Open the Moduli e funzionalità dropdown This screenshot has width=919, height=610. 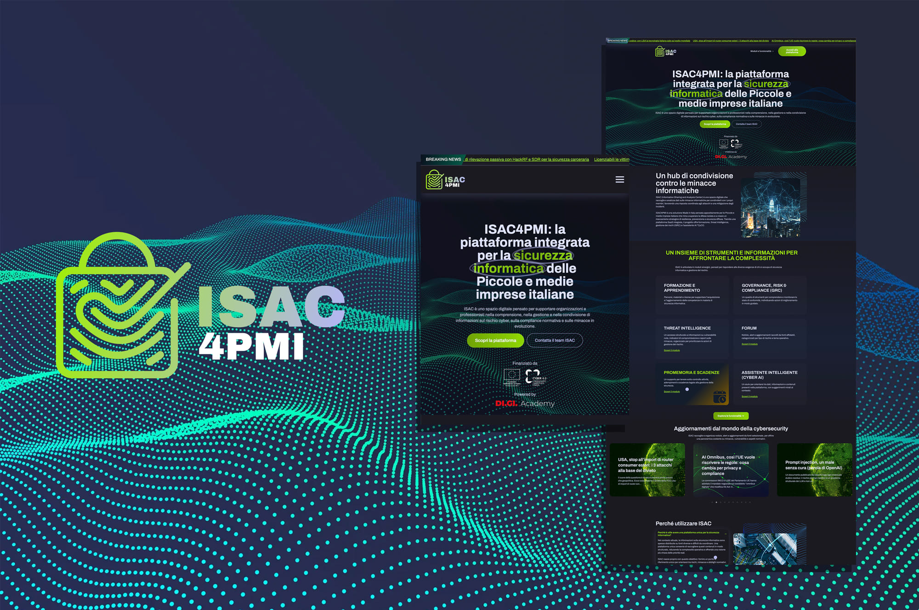tap(760, 51)
